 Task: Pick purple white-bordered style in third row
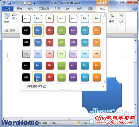(73, 42)
